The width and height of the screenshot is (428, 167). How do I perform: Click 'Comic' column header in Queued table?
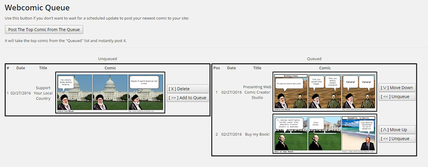pos(325,68)
